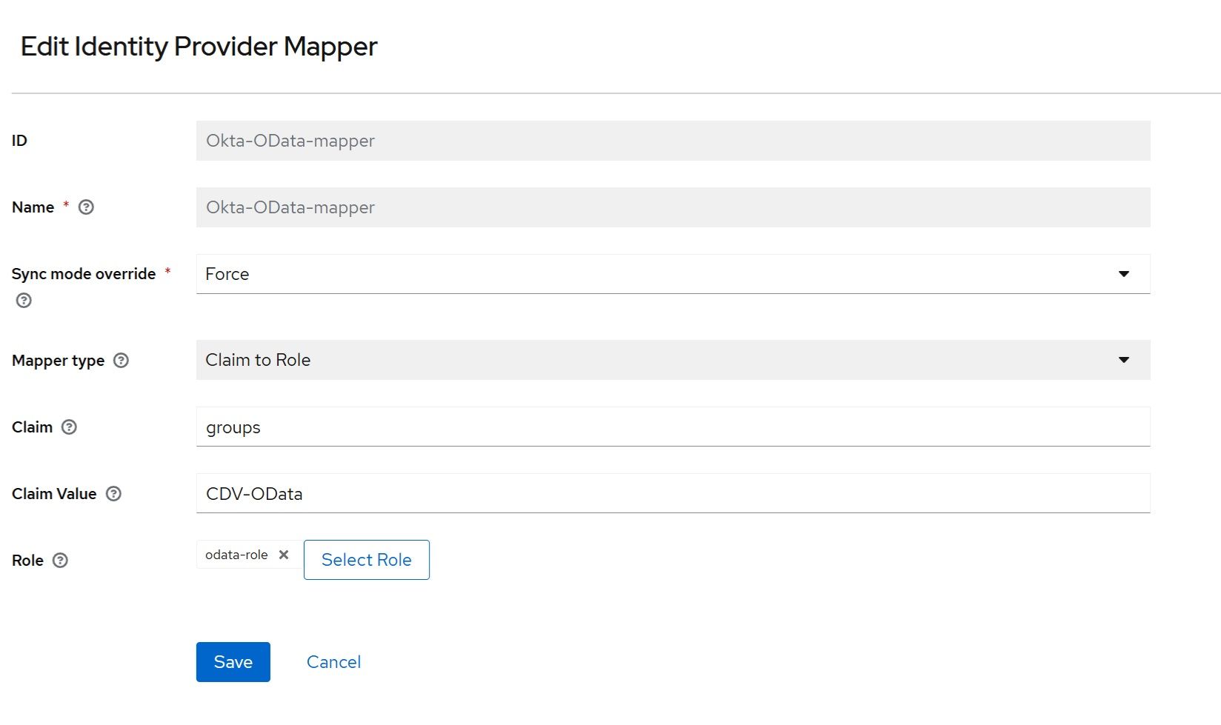Focus the Claim Value field with CDV-OData
Screen dimensions: 1221x725
point(672,494)
